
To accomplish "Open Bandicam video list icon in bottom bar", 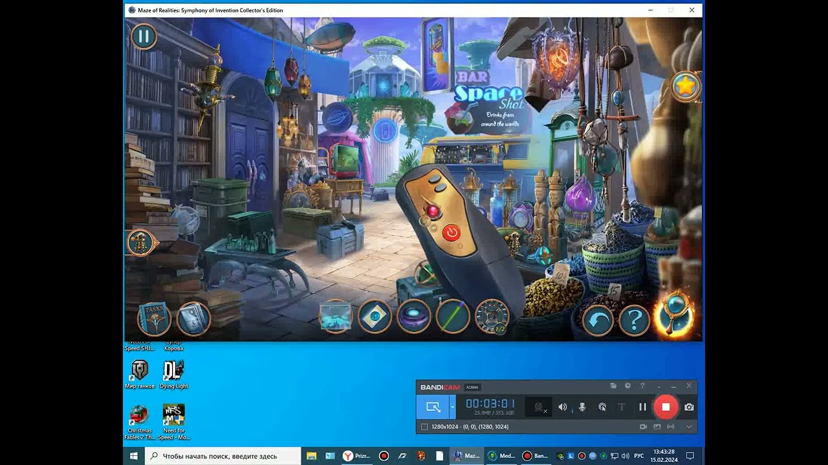I will pos(643,427).
